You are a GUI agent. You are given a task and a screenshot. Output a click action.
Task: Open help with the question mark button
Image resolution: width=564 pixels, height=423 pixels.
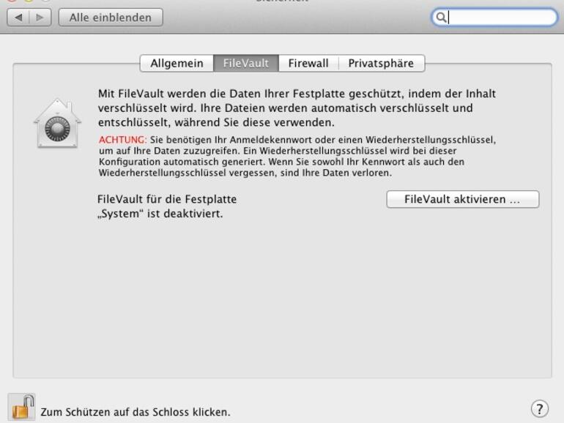point(540,408)
